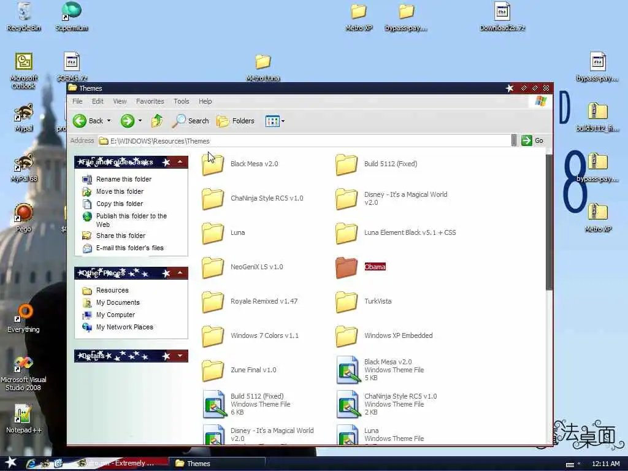Open the File menu
Image resolution: width=628 pixels, height=471 pixels.
(77, 101)
